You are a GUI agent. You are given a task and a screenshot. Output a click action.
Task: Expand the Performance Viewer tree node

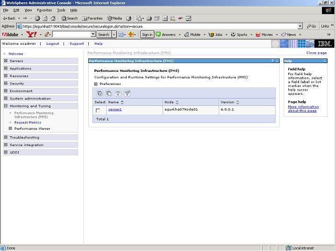coord(10,128)
